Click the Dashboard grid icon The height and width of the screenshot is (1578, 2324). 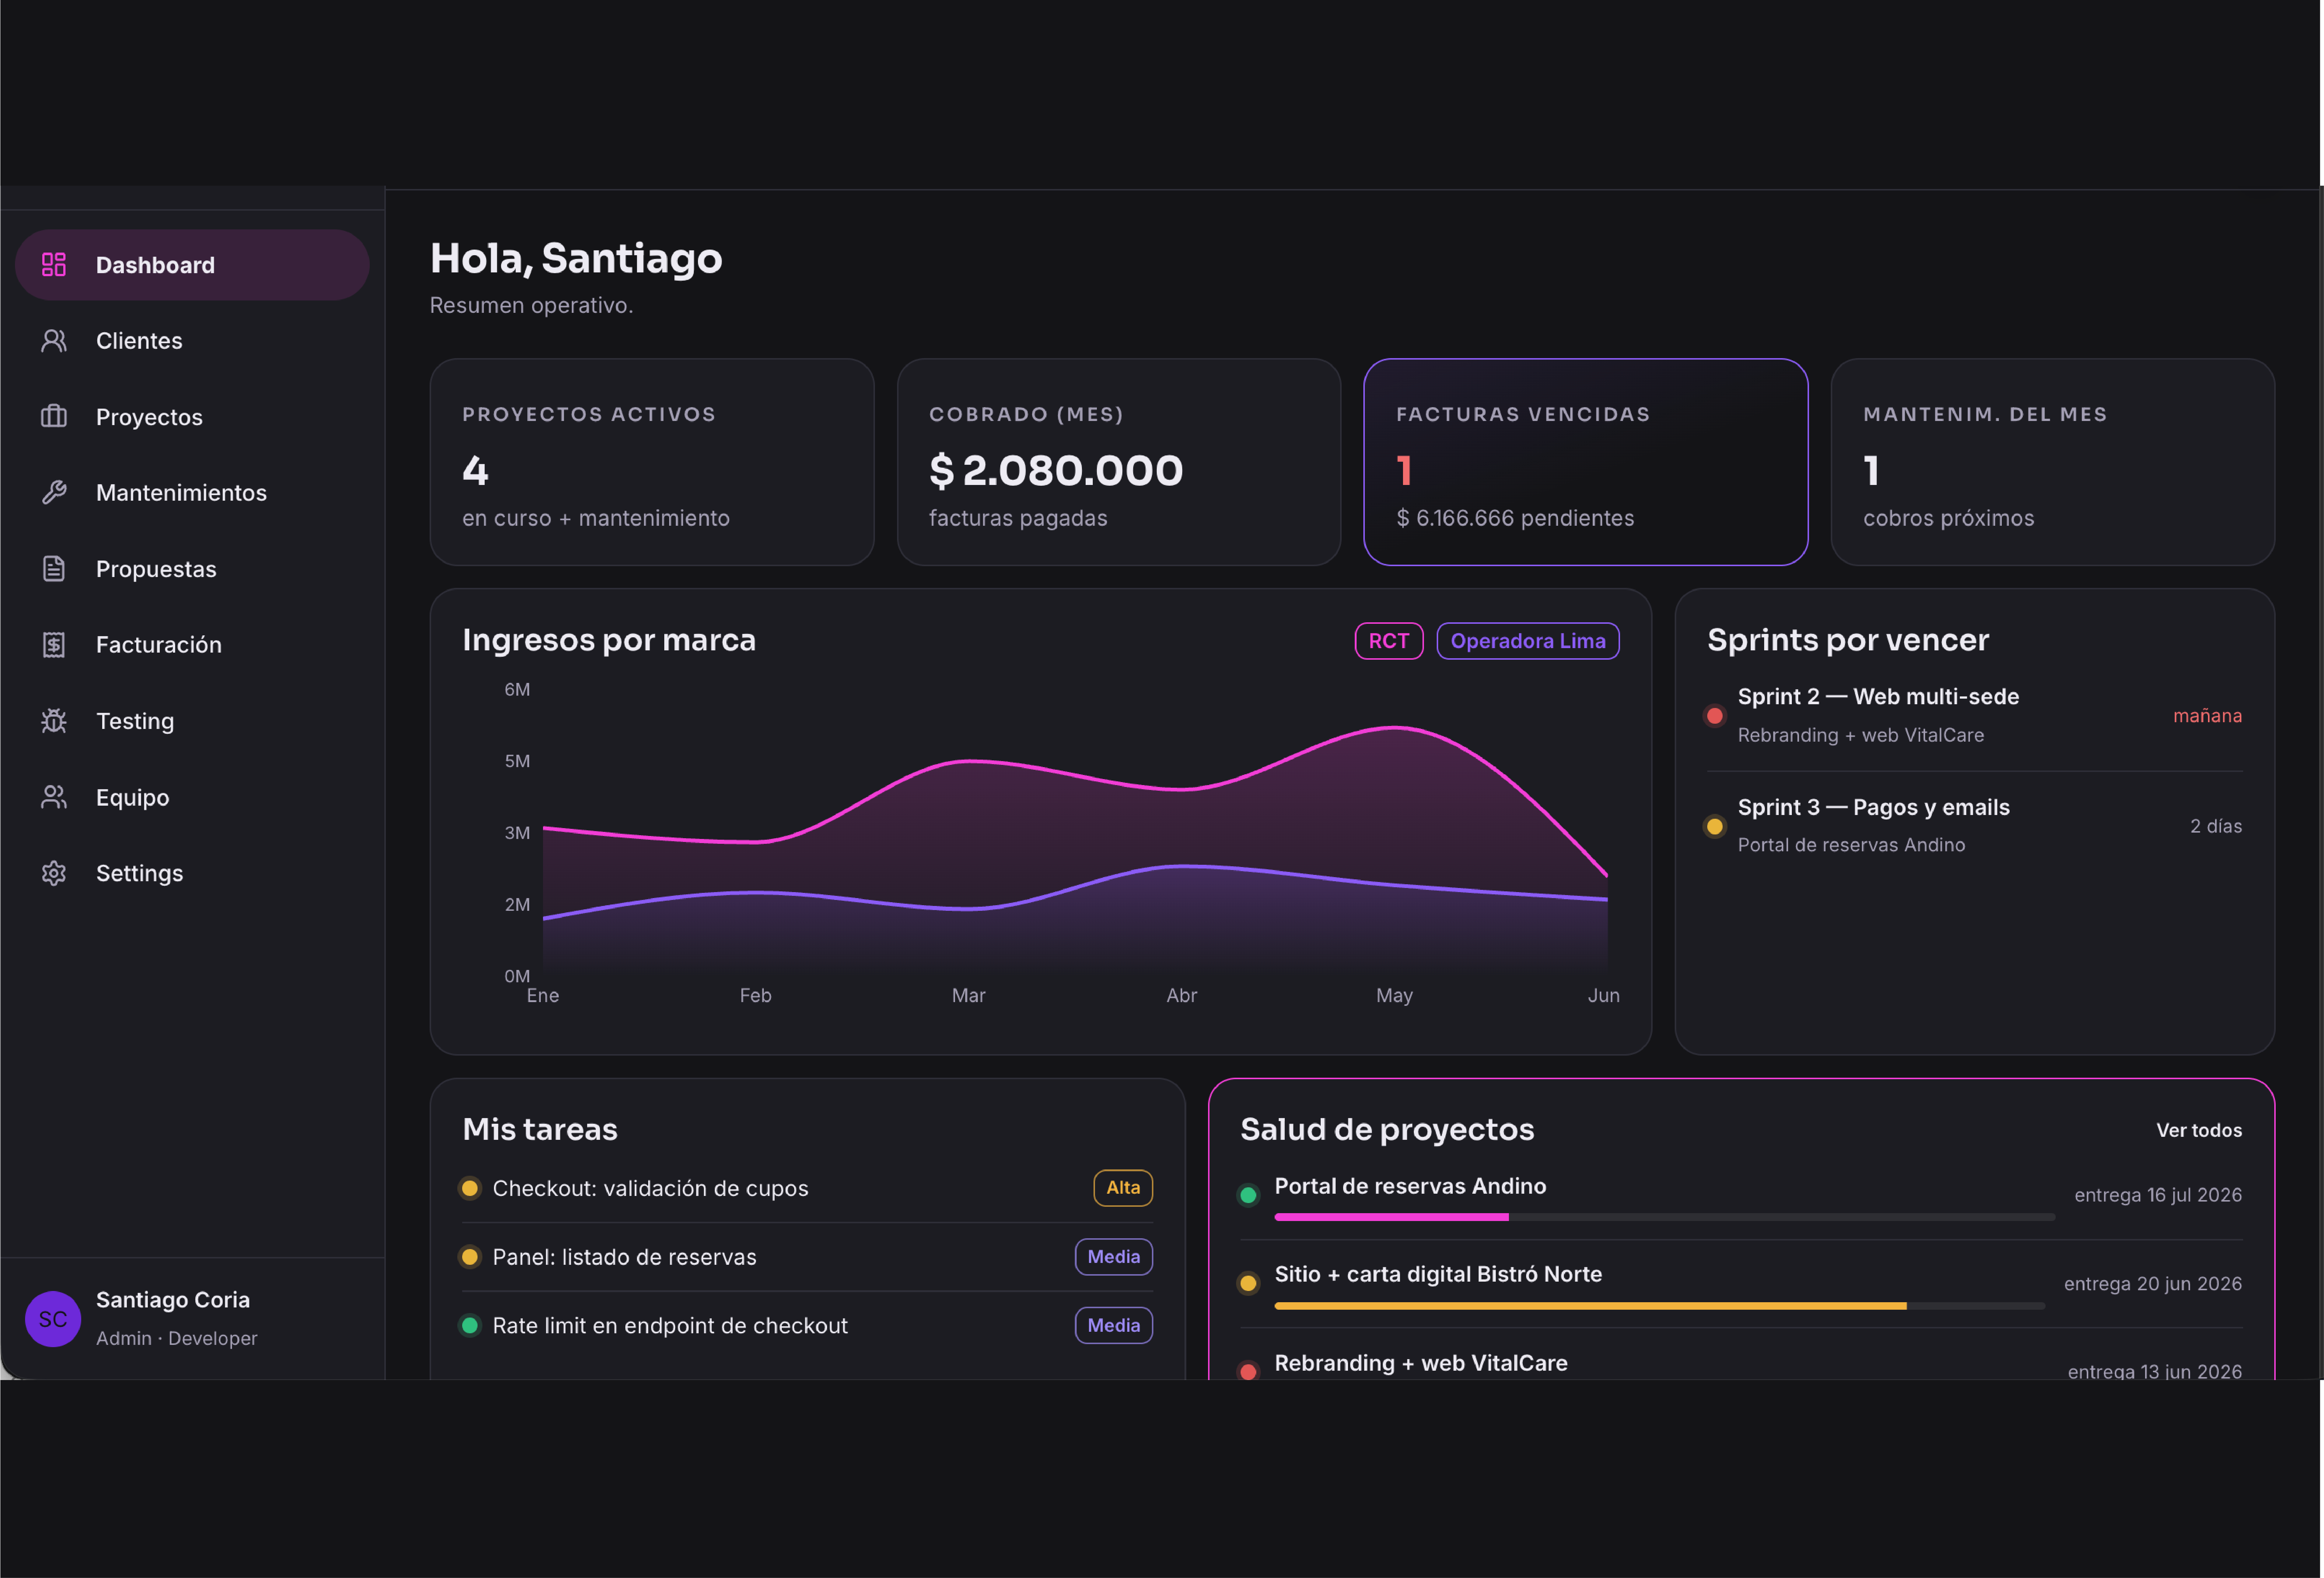[x=54, y=265]
